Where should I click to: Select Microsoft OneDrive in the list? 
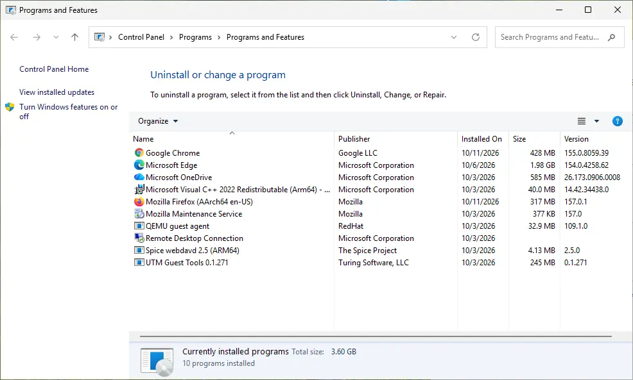379,177
